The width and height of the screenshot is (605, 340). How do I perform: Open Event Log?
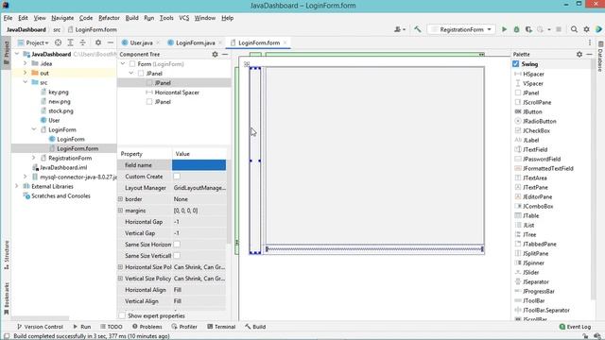[x=575, y=327]
